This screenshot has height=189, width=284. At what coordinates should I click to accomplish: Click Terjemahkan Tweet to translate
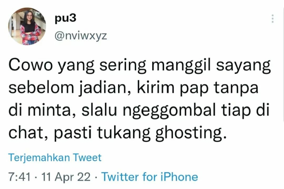[55, 157]
